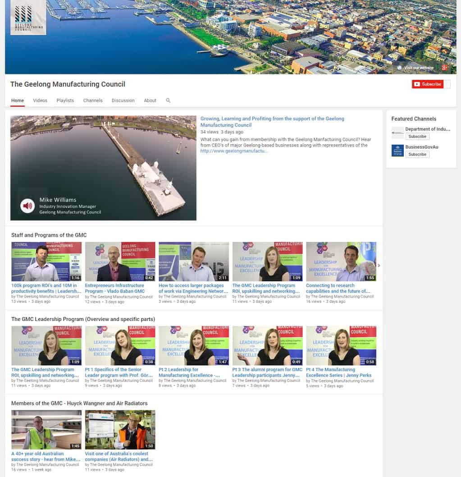Open How to access larger packages video title
The image size is (461, 477).
[x=193, y=288]
